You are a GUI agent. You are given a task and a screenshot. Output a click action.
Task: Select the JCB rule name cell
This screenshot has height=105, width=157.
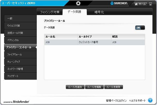pyautogui.click(x=61, y=42)
